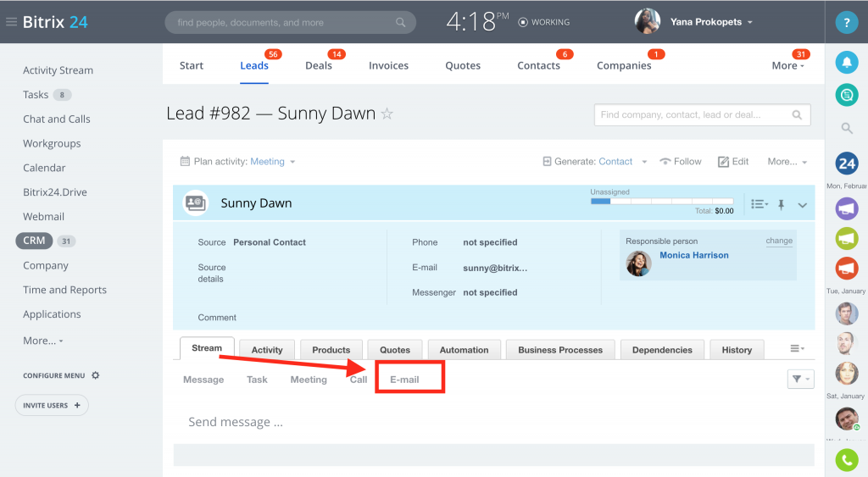Open the Business Processes tab
The height and width of the screenshot is (477, 868).
click(x=560, y=350)
